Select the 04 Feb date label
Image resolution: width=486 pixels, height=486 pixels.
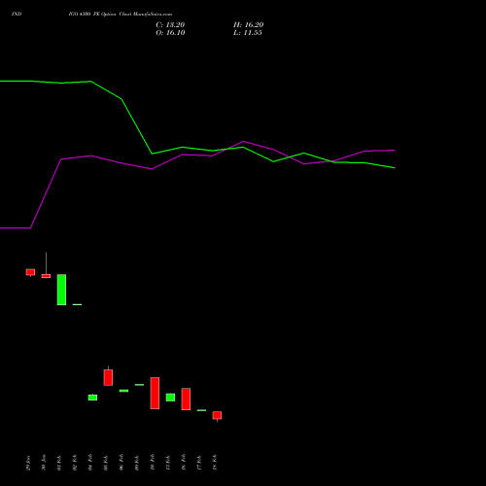tap(90, 463)
